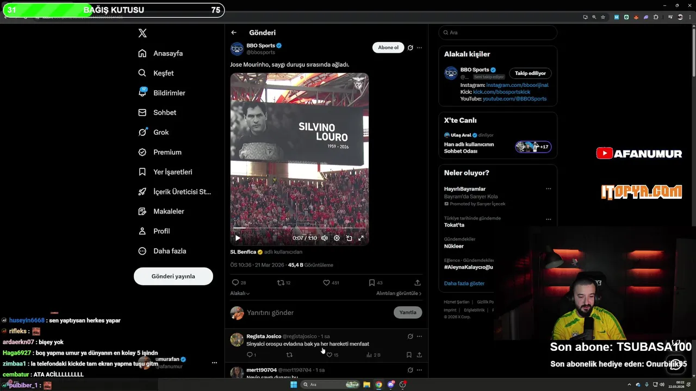Open video settings gear
696x391 pixels.
[x=337, y=238]
